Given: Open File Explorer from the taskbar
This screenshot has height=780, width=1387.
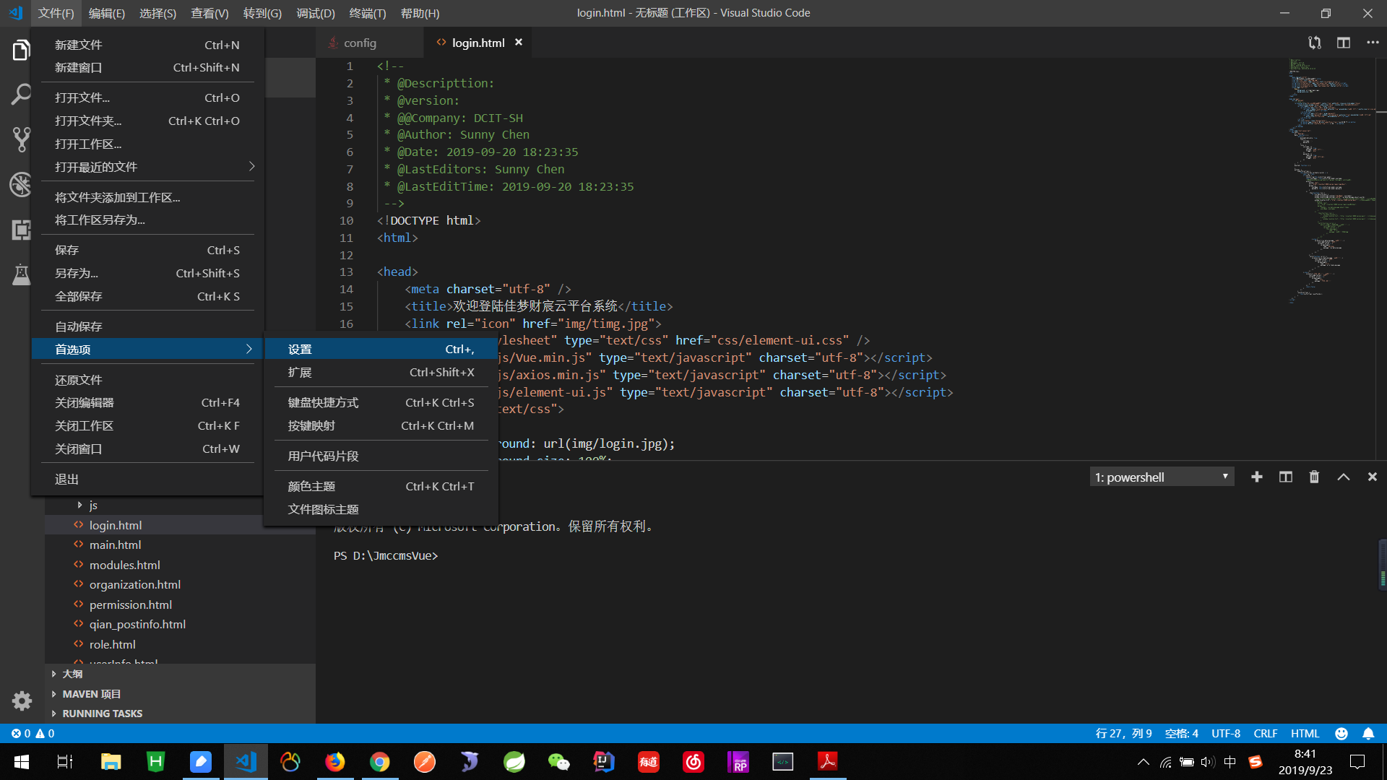Looking at the screenshot, I should coord(111,761).
